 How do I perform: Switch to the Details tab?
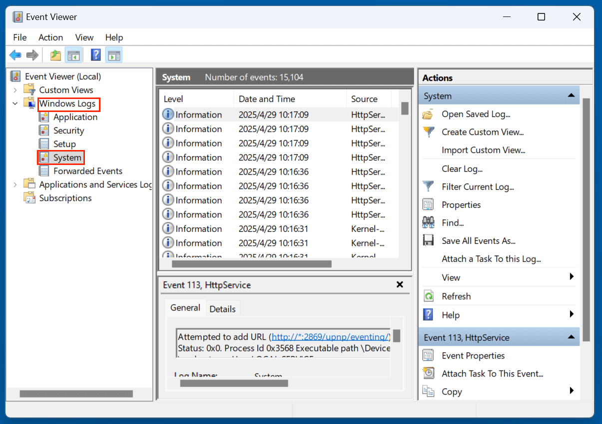(x=222, y=308)
